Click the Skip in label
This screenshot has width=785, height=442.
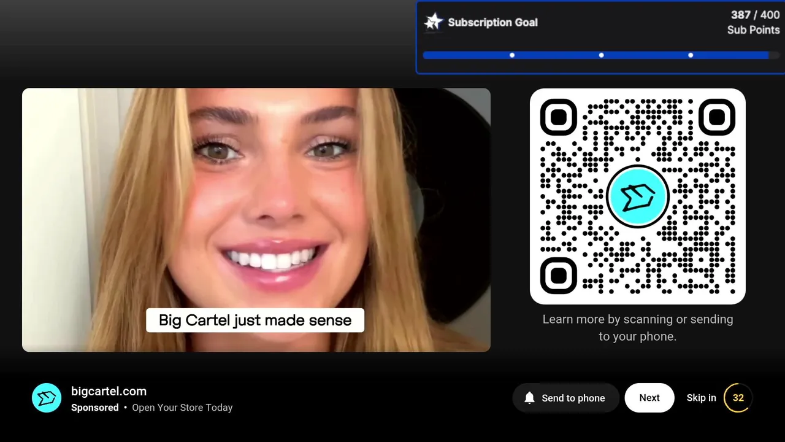701,398
